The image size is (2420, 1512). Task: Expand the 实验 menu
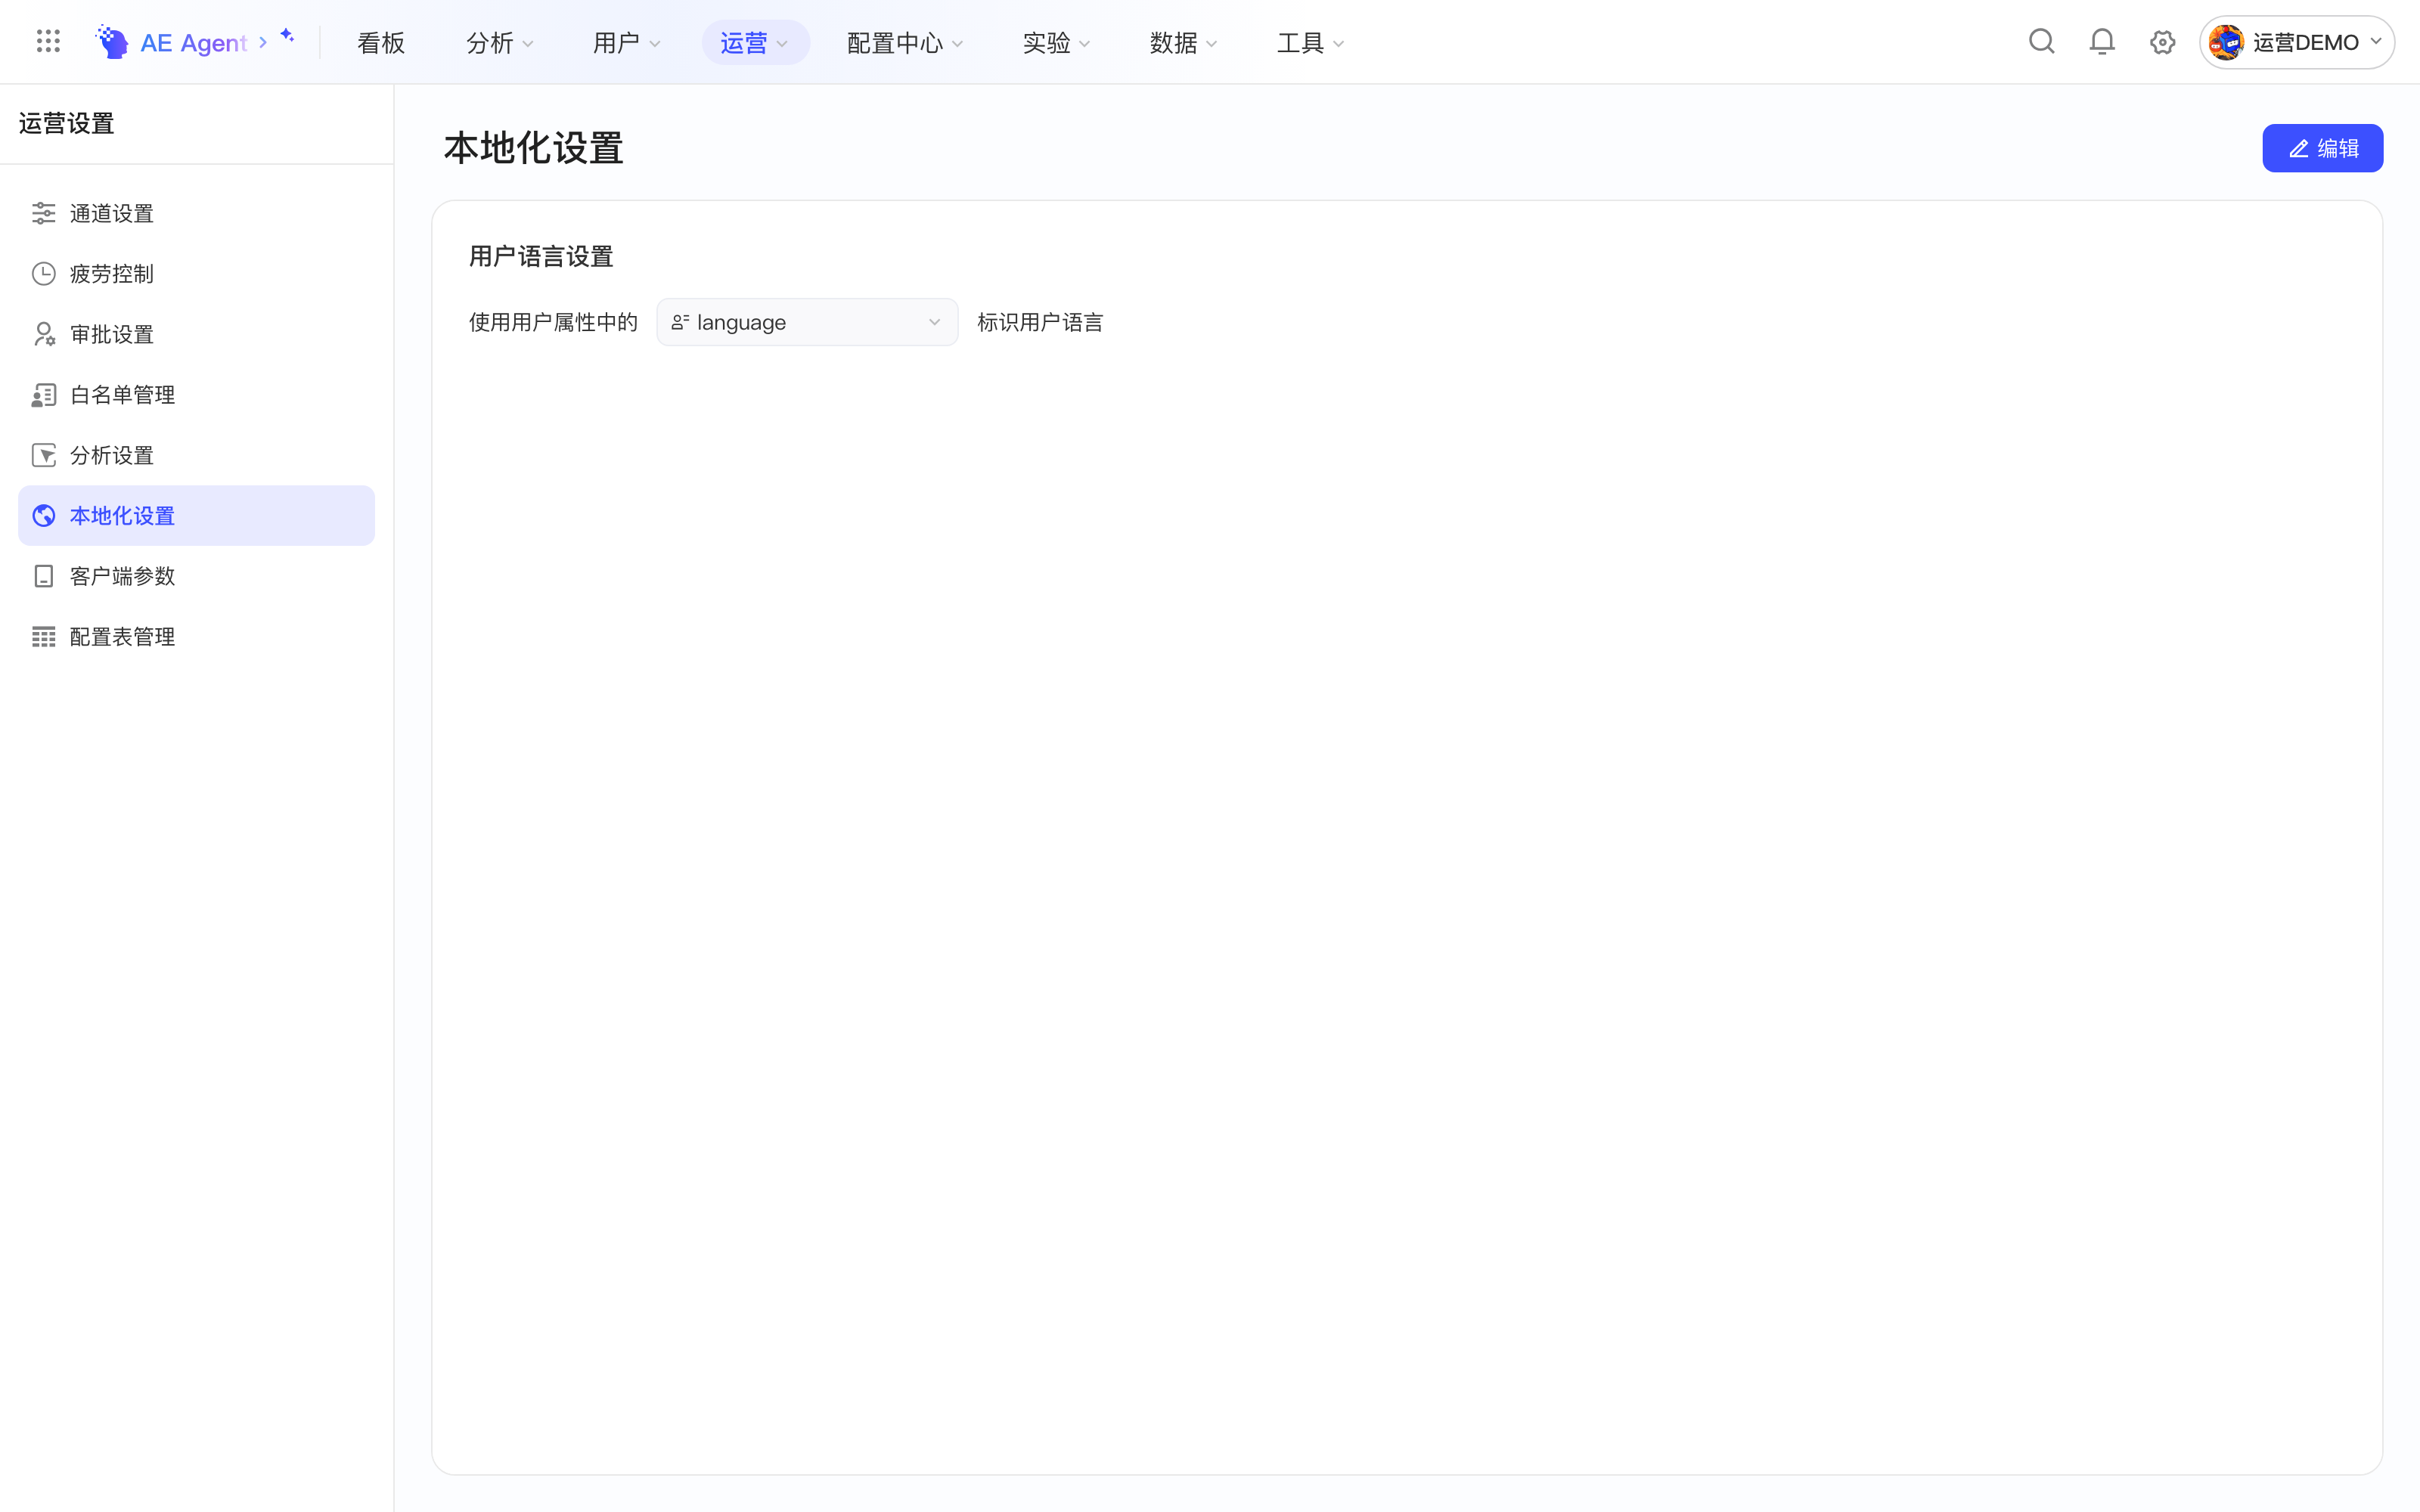pos(1056,42)
